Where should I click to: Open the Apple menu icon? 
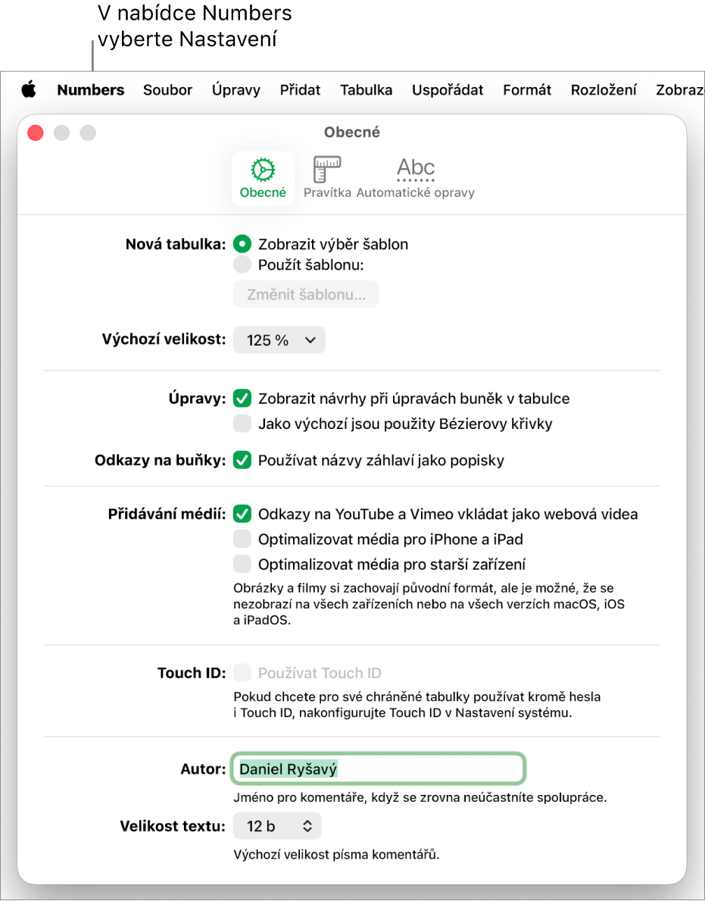tap(29, 89)
